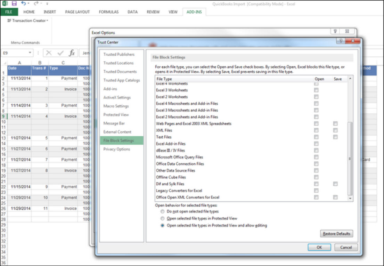Click Help icon in Excel Options dialog
The image size is (384, 266).
[335, 31]
